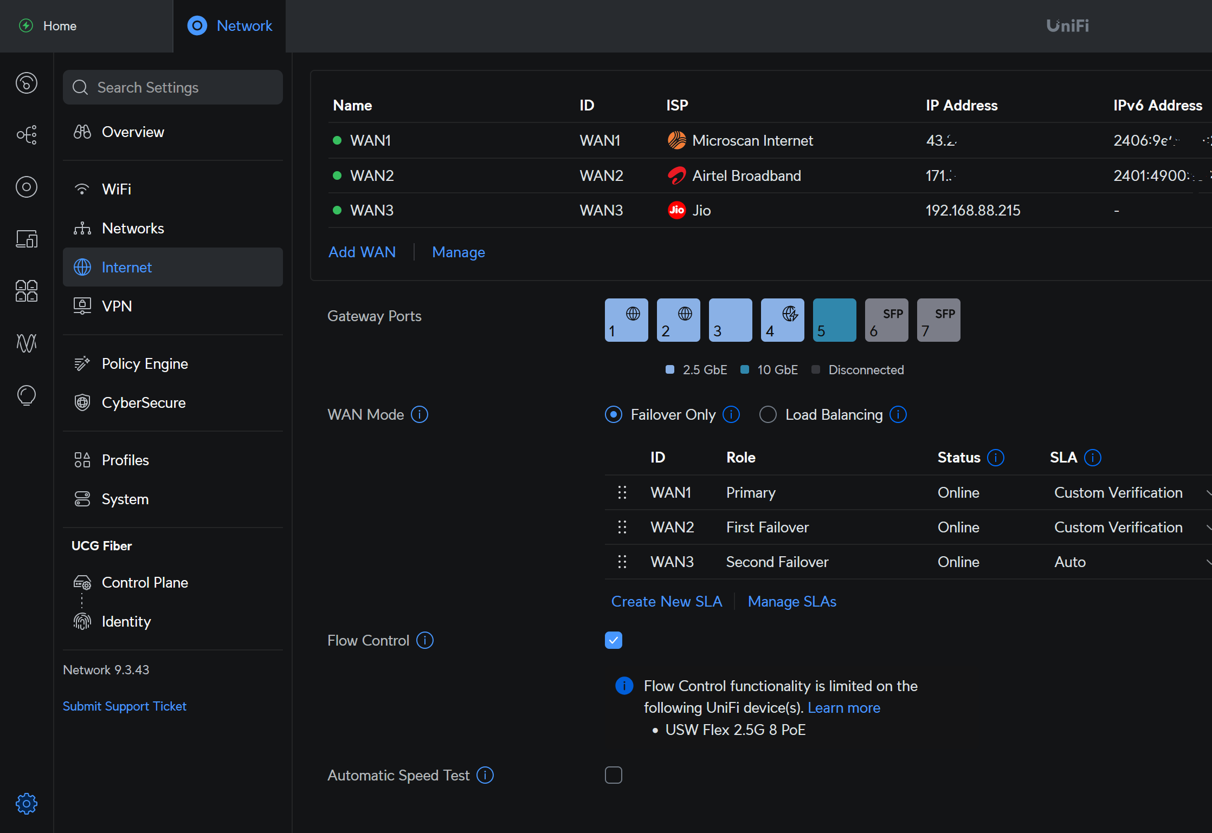1212x833 pixels.
Task: Switch to the Network tab
Action: [x=229, y=26]
